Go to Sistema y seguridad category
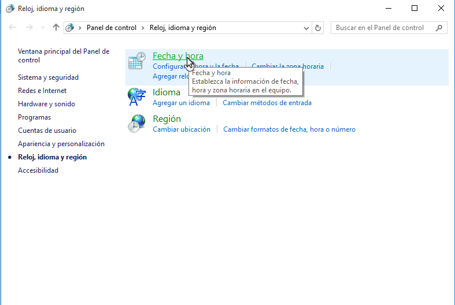Viewport: 455px width, 305px height. point(48,77)
